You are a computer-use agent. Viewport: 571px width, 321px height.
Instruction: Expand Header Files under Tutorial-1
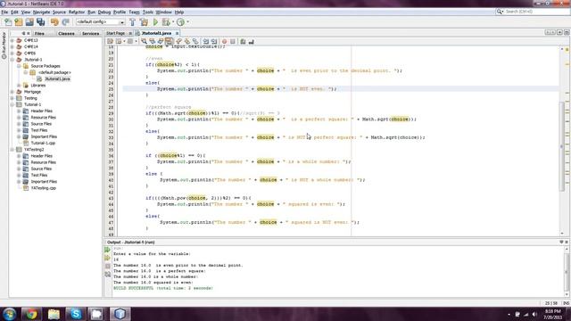tap(19, 111)
